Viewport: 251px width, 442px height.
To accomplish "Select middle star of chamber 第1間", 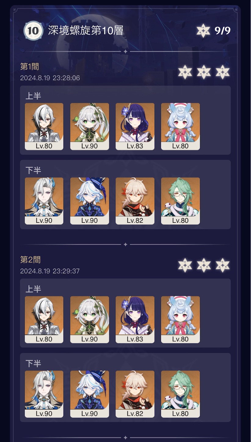I will point(204,72).
